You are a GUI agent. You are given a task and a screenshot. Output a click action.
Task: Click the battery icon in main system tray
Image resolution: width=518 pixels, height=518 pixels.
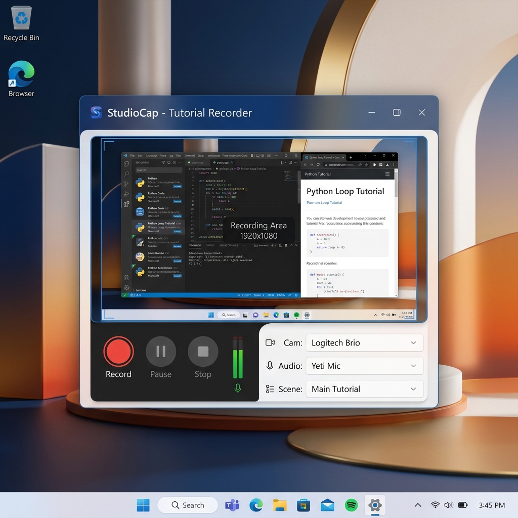tap(463, 505)
